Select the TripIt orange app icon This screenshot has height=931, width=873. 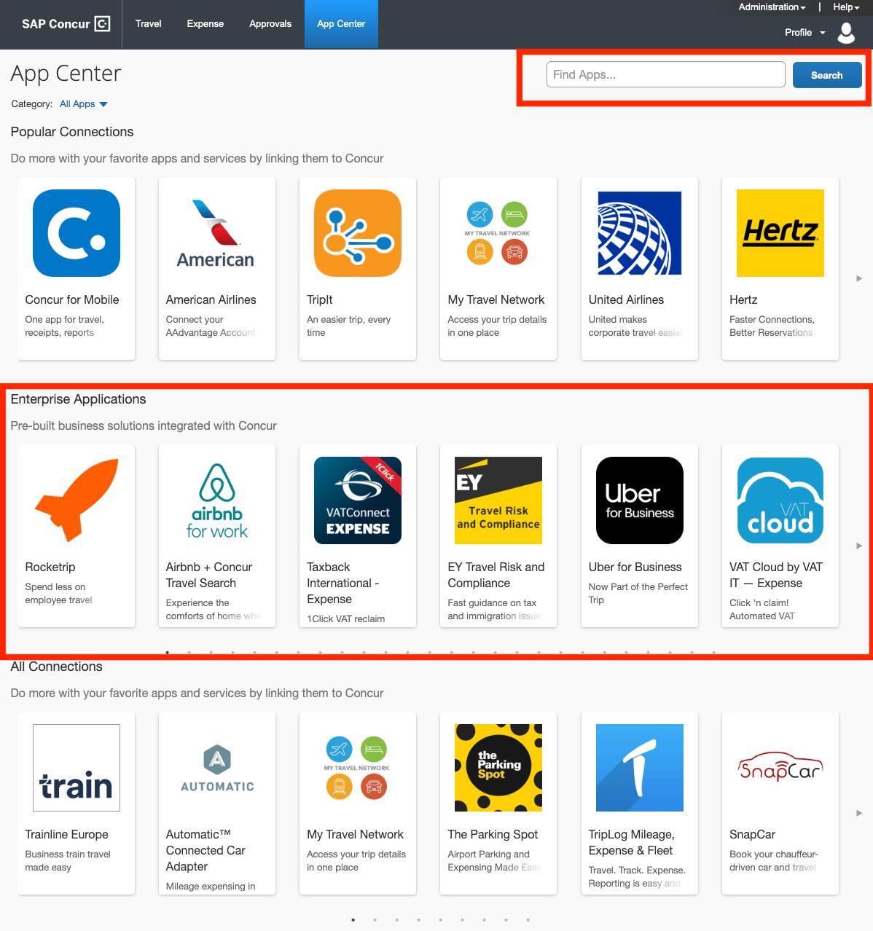point(358,233)
